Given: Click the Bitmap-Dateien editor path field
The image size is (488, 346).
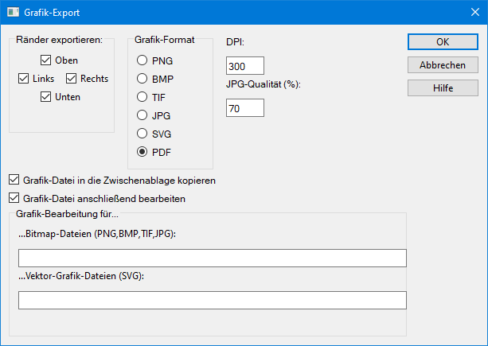Looking at the screenshot, I should tap(212, 258).
